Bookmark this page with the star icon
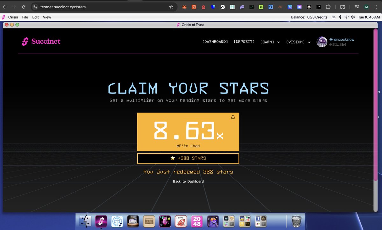The height and width of the screenshot is (230, 382). pyautogui.click(x=171, y=7)
